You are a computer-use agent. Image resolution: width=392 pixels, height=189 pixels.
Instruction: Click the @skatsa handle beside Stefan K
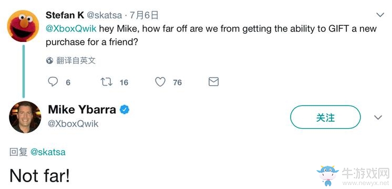(104, 15)
